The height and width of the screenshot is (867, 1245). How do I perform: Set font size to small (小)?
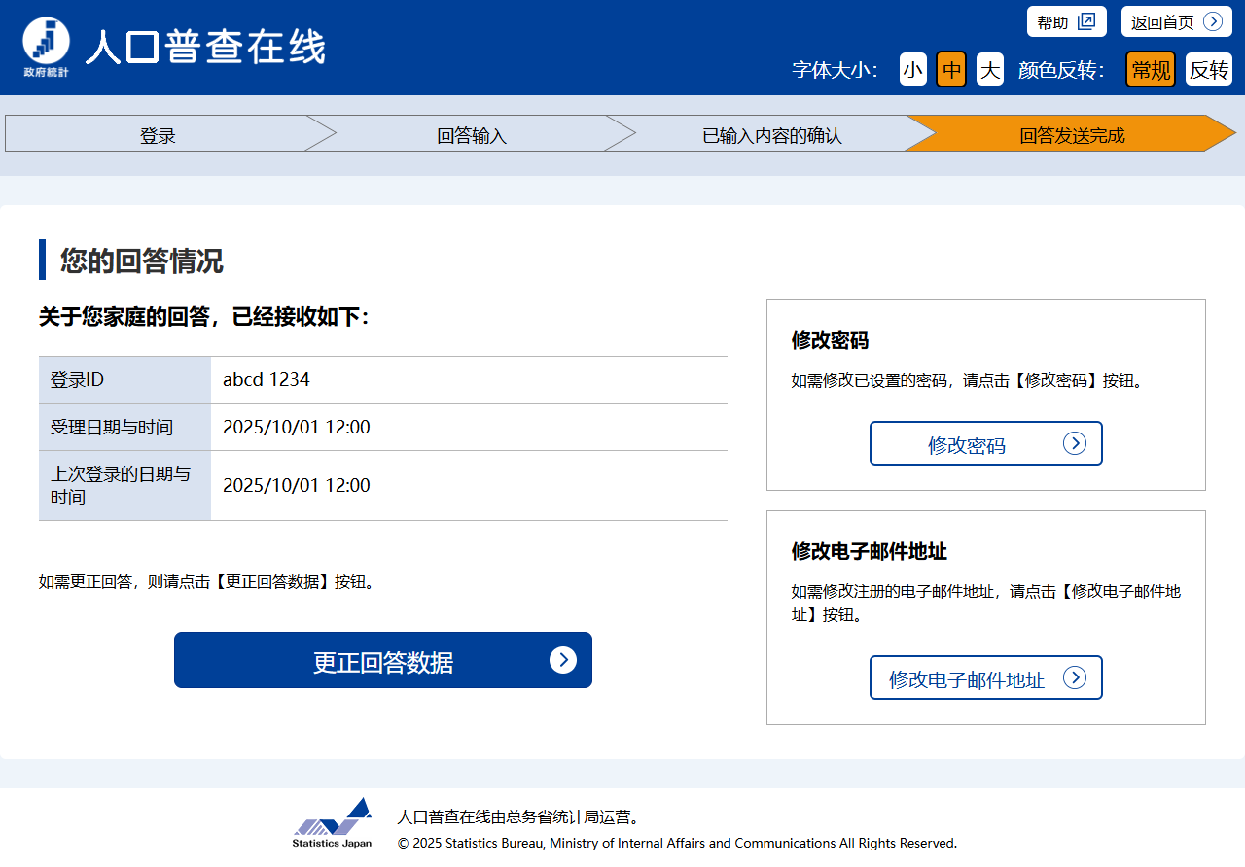[x=912, y=70]
